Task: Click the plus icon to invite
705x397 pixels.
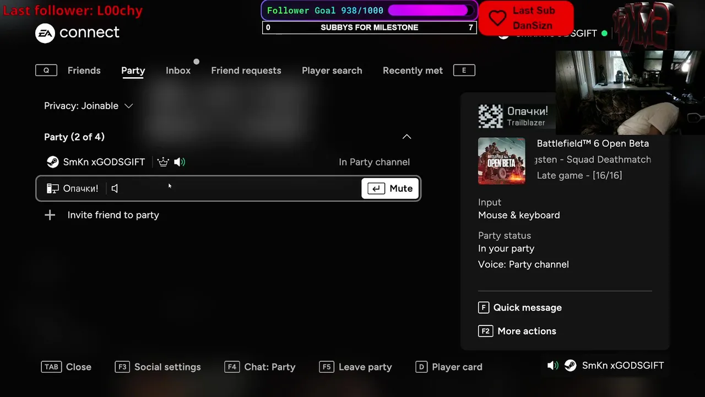Action: [x=50, y=215]
